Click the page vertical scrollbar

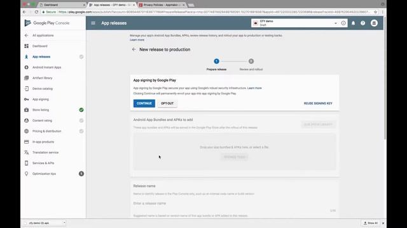pyautogui.click(x=385, y=78)
